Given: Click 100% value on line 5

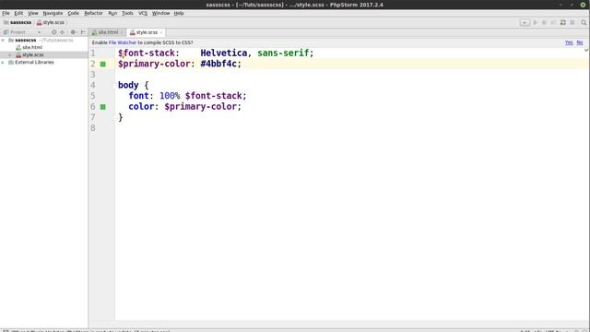Looking at the screenshot, I should pos(170,96).
